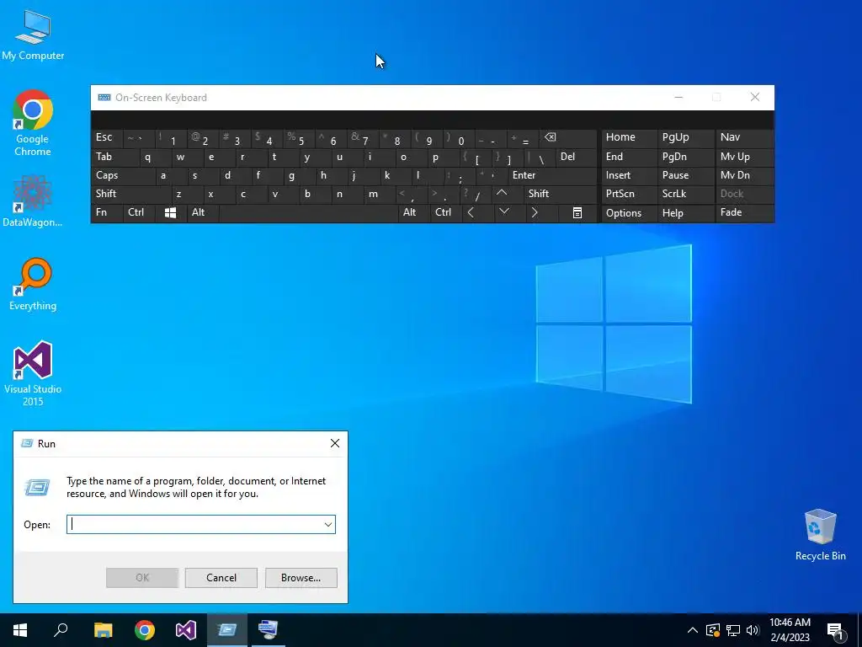Toggle the right Ctrl key
The height and width of the screenshot is (647, 862).
(446, 212)
